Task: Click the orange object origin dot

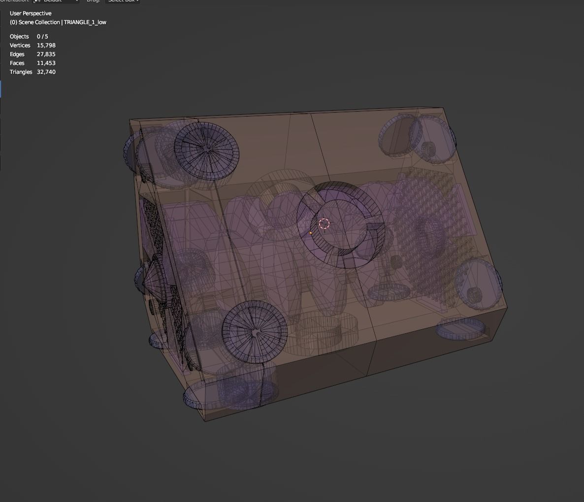Action: [311, 233]
